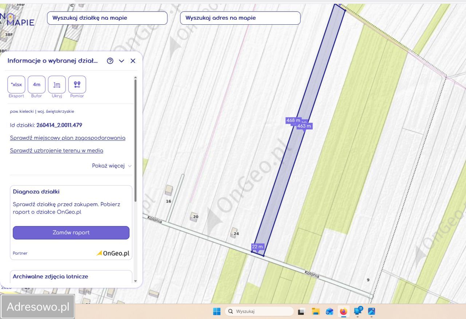Image resolution: width=466 pixels, height=319 pixels.
Task: Focus the Wyszukaj działkę na mapie search field
Action: pyautogui.click(x=107, y=18)
